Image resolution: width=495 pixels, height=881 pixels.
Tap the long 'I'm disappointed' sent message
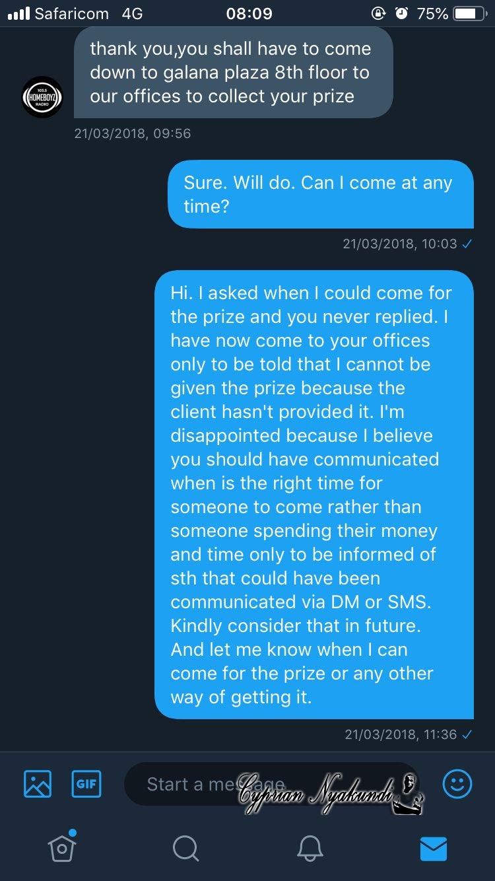[x=313, y=494]
